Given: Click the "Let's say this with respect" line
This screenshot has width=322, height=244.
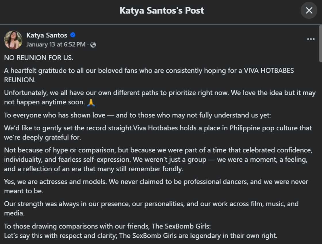Looking at the screenshot, I should pyautogui.click(x=141, y=236).
